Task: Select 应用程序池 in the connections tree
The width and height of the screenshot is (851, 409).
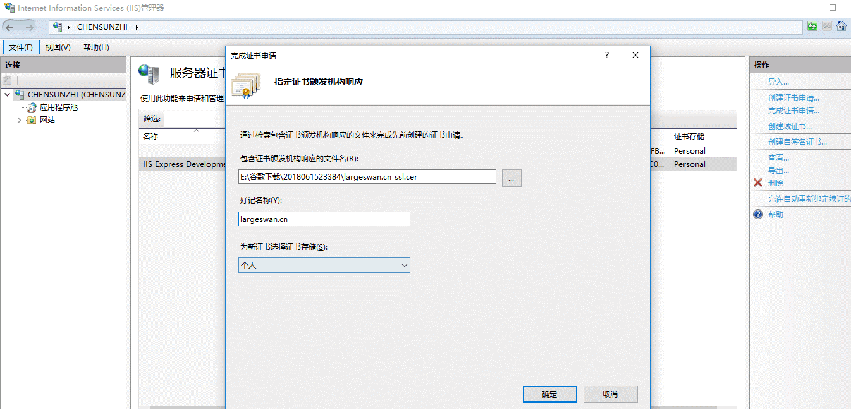Action: (x=58, y=107)
